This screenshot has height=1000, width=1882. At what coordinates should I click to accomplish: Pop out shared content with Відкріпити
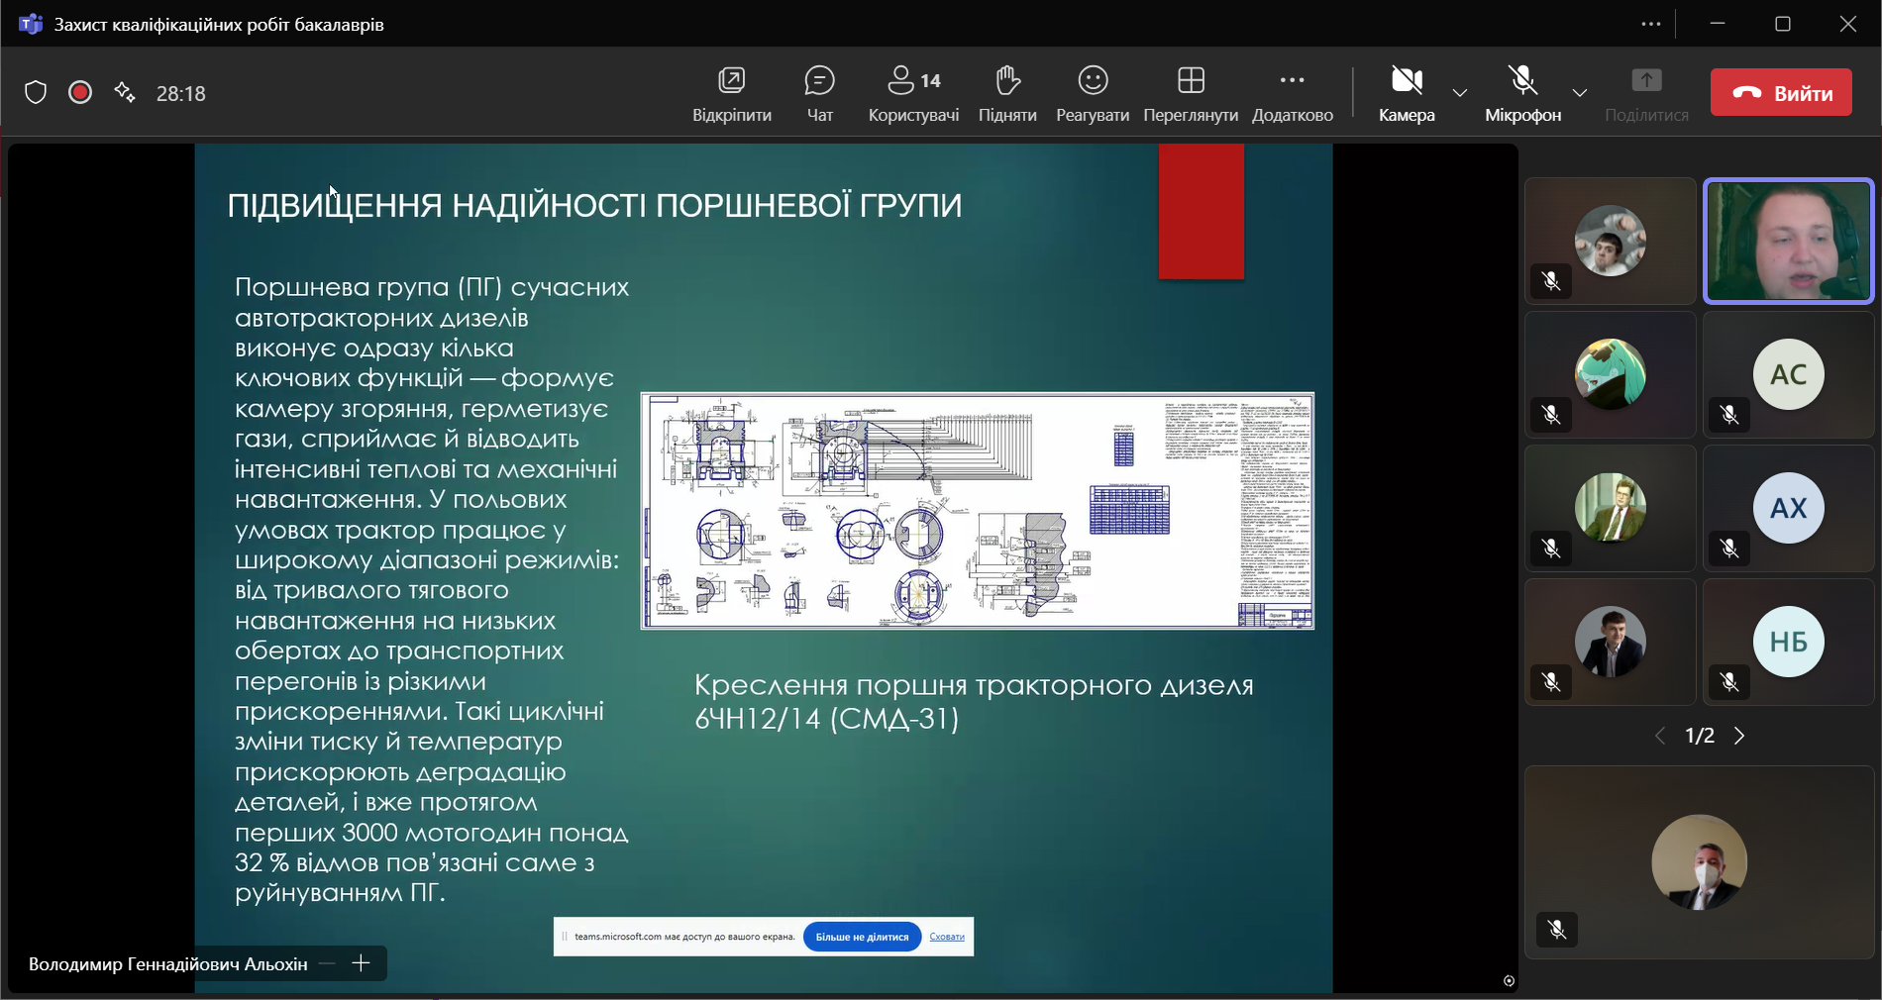tap(731, 93)
